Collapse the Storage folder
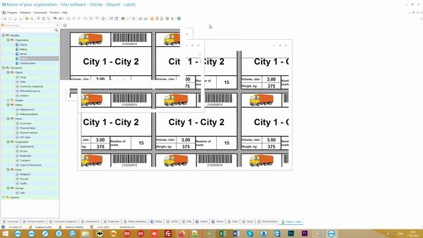 [8, 188]
